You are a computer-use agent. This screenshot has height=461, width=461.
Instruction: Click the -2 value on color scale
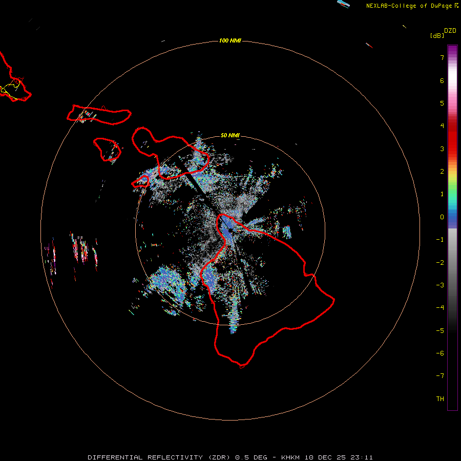click(440, 263)
